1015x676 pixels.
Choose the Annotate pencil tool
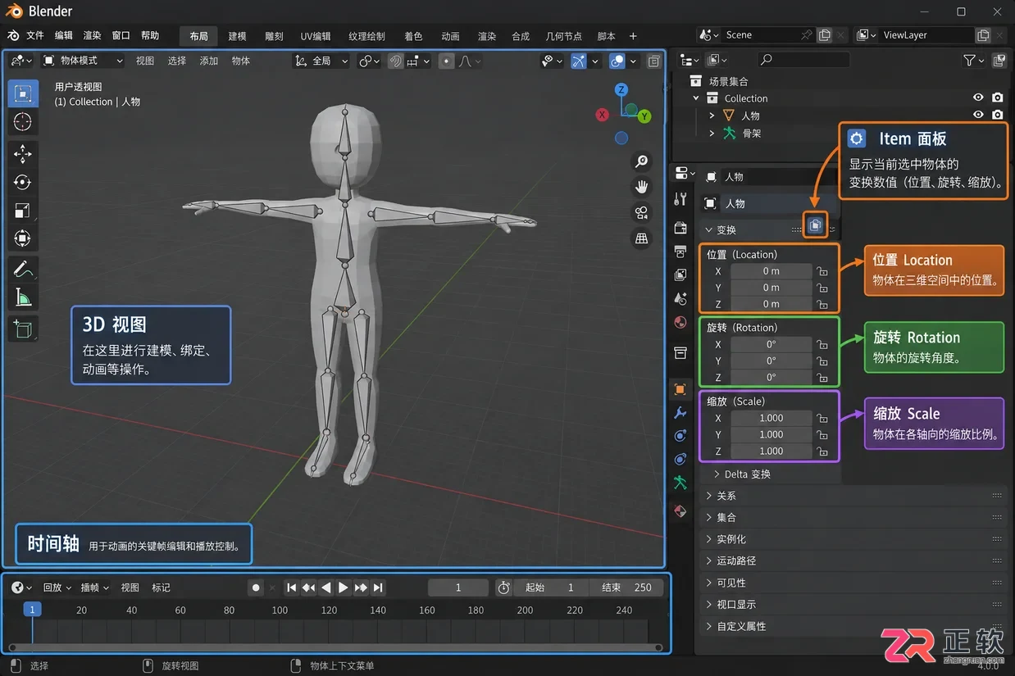coord(23,269)
